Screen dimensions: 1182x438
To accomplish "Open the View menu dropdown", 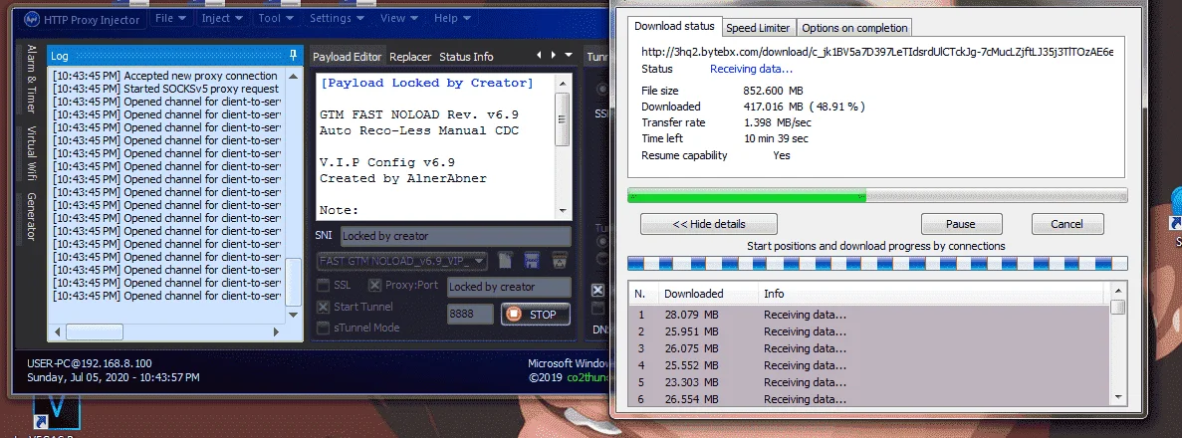I will click(x=399, y=18).
